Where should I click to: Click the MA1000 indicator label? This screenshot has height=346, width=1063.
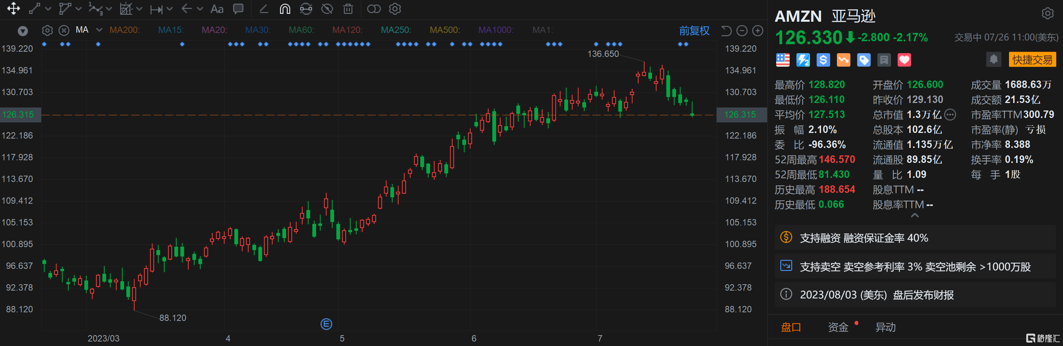click(496, 30)
